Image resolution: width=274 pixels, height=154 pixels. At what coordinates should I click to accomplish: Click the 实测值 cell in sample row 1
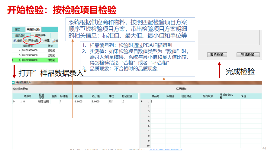pyautogui.click(x=173, y=102)
